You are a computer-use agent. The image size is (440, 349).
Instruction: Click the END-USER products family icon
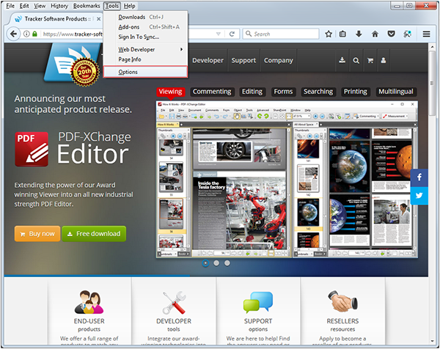point(89,302)
